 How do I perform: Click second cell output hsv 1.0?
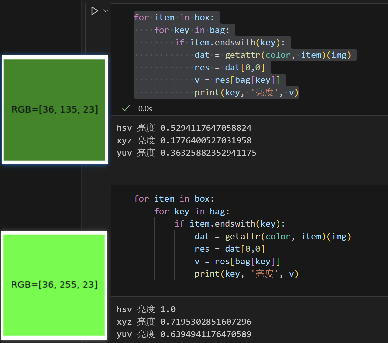[146, 309]
